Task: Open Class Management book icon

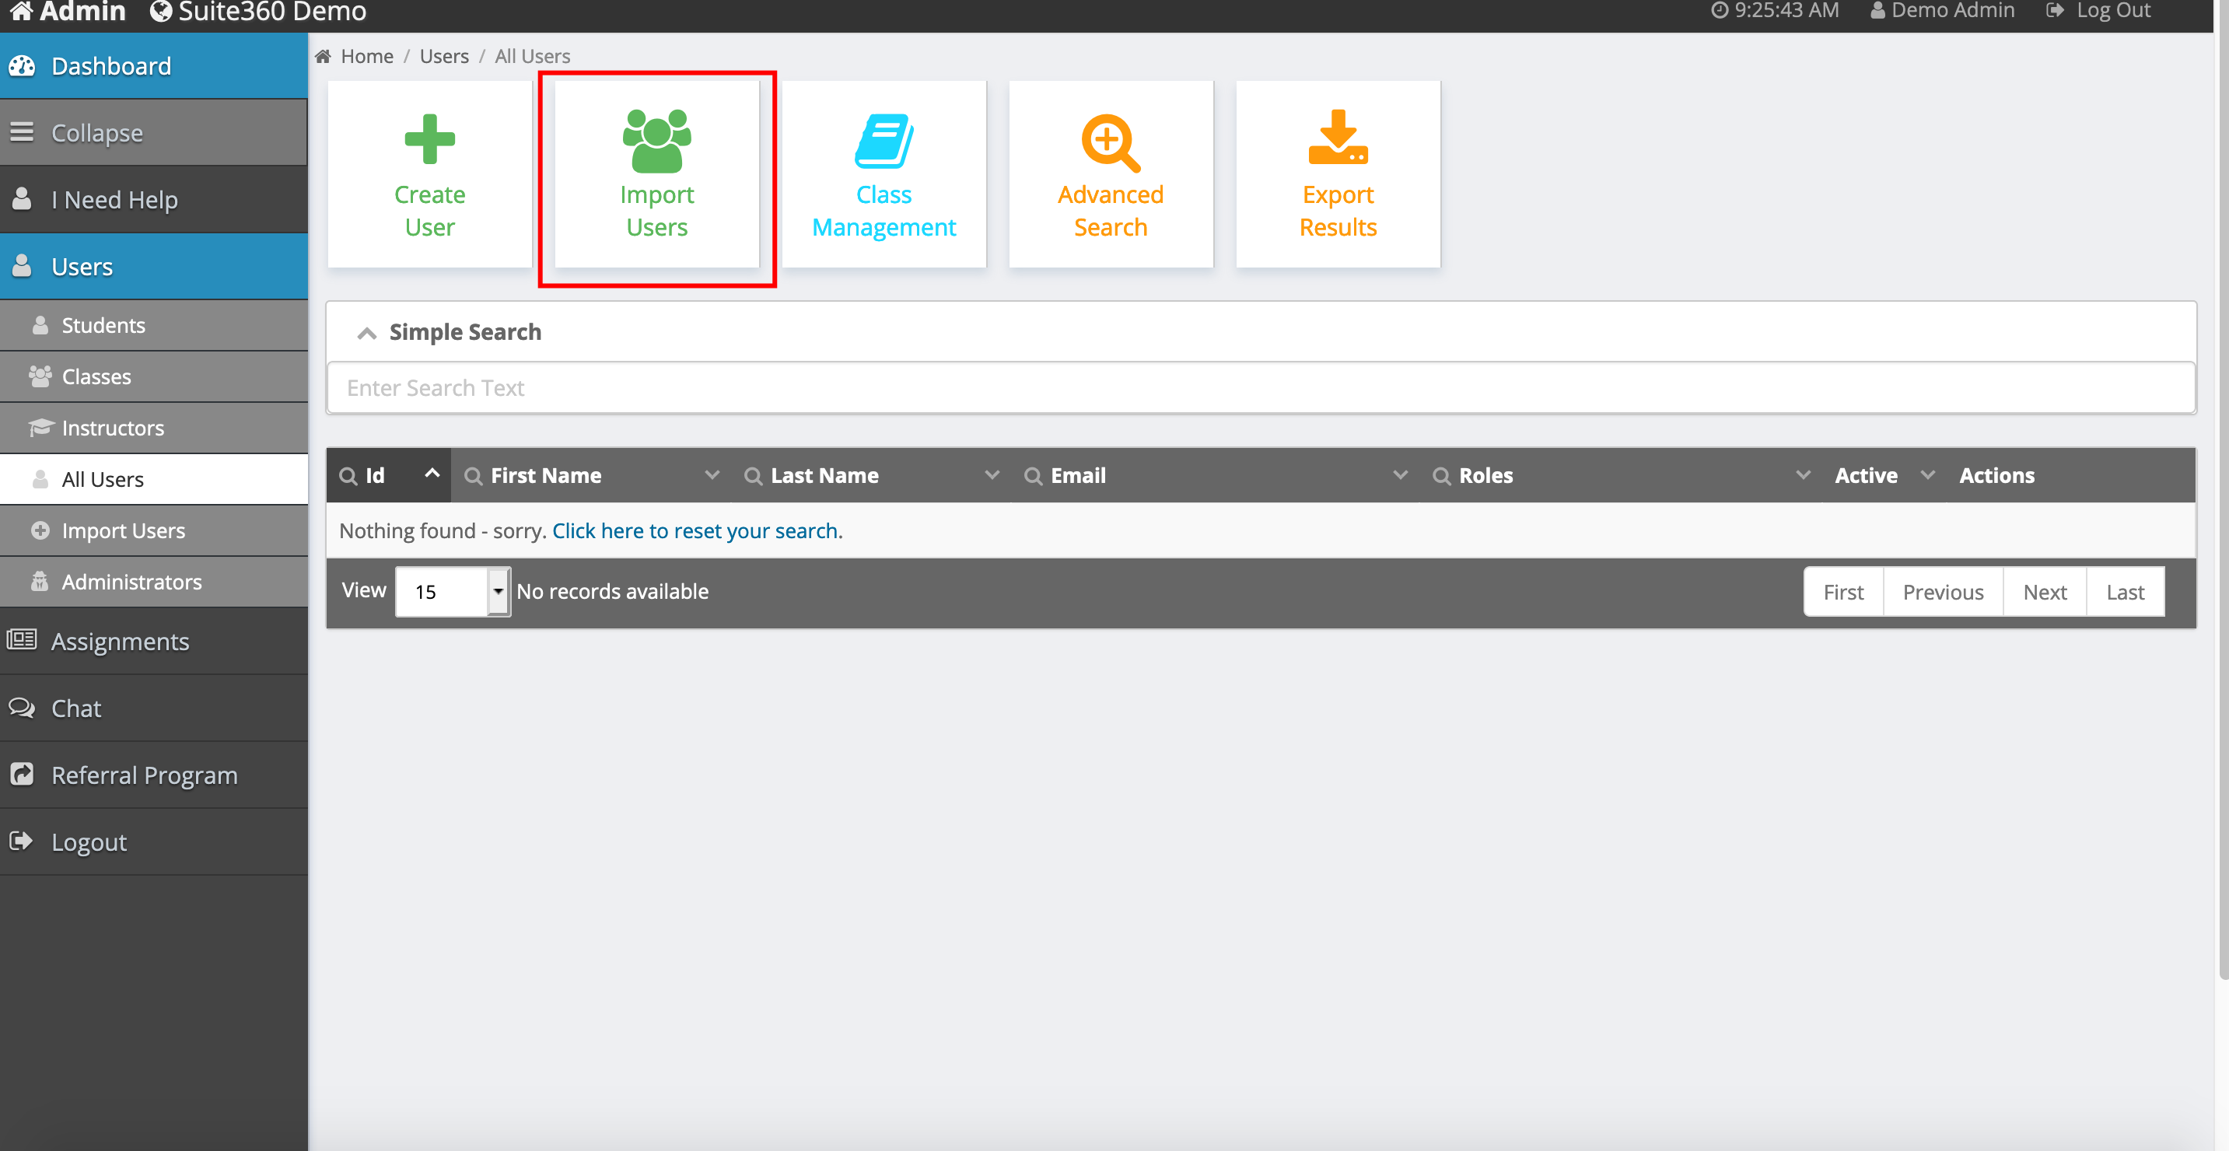Action: click(x=884, y=140)
